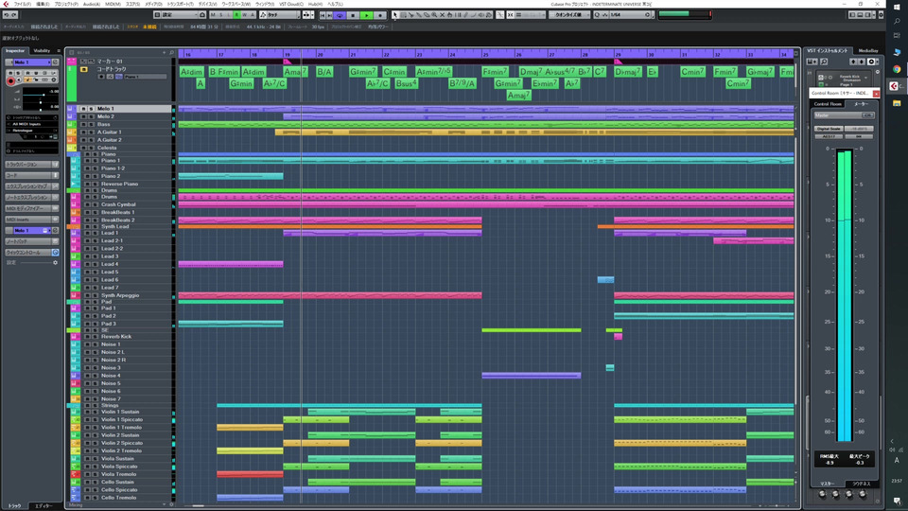Click the Amaj7 chord event in chord track
This screenshot has height=511, width=908.
pos(518,96)
